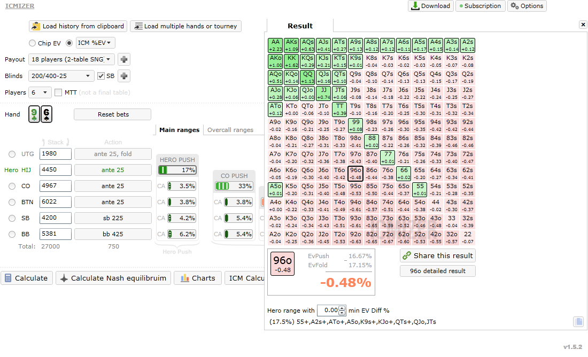Screen dimensions: 588x357
Task: Click the Download button
Action: 430,6
